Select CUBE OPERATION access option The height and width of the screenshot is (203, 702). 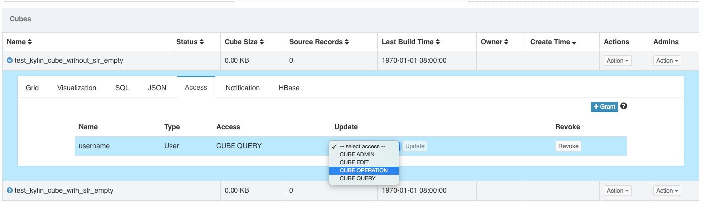tap(363, 170)
